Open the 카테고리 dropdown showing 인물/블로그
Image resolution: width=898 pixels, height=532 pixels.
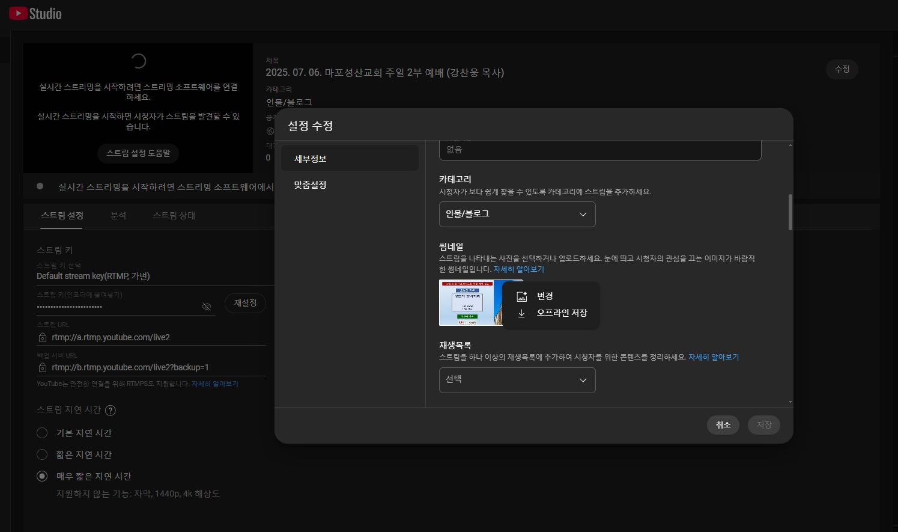[517, 215]
